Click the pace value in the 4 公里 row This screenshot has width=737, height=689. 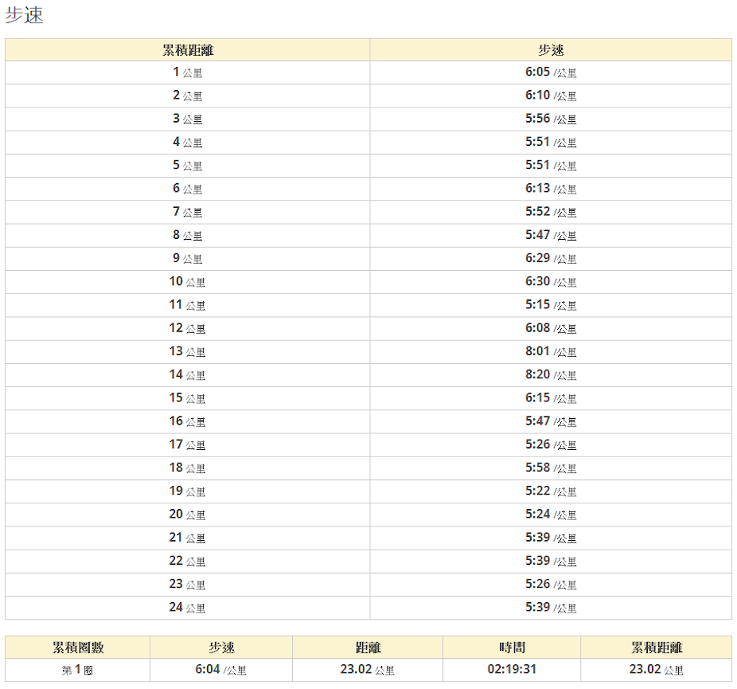[x=551, y=142]
